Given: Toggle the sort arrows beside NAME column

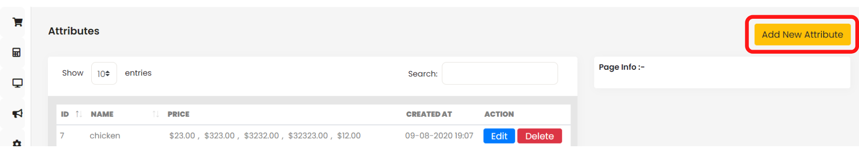Looking at the screenshot, I should tap(156, 114).
